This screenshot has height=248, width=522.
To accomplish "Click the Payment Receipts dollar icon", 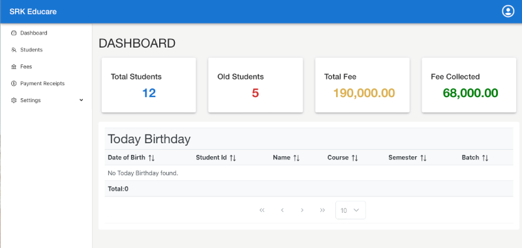I will [x=14, y=83].
